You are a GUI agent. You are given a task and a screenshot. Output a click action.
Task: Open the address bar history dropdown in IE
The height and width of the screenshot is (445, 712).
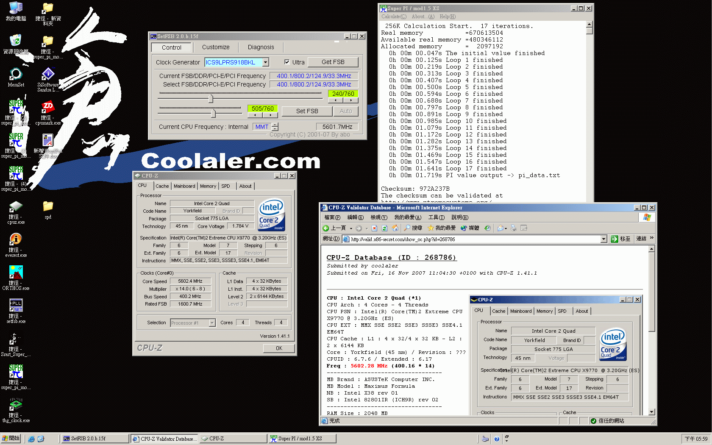[x=604, y=239]
